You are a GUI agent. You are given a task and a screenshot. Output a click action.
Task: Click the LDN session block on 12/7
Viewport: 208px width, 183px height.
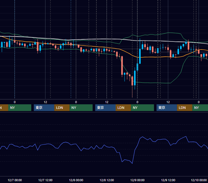coord(62,108)
